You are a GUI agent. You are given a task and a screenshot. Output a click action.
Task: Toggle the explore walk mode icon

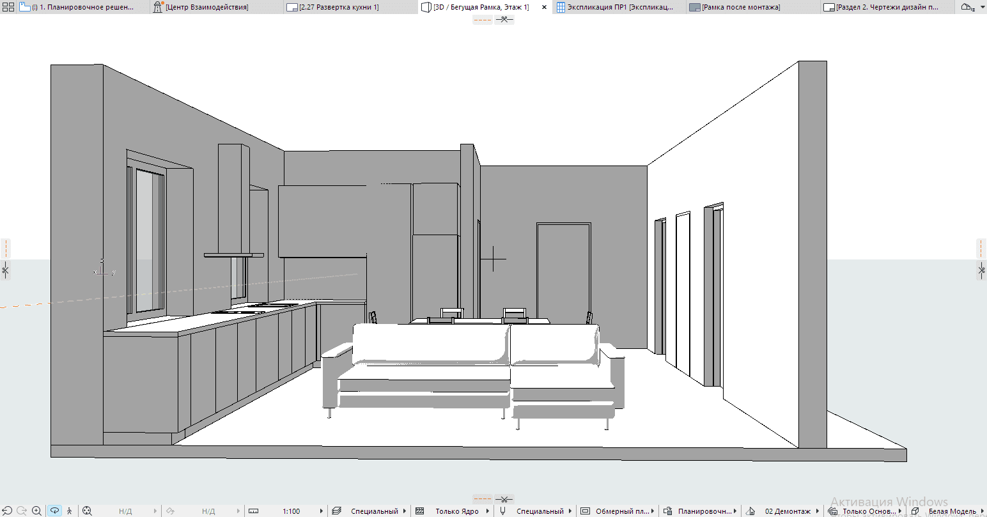70,511
